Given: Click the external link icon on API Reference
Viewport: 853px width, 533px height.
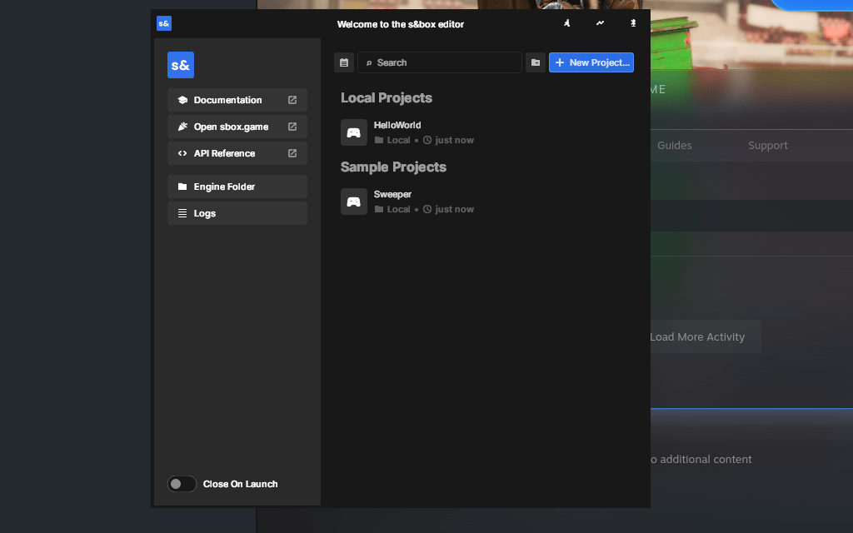Looking at the screenshot, I should pyautogui.click(x=292, y=153).
